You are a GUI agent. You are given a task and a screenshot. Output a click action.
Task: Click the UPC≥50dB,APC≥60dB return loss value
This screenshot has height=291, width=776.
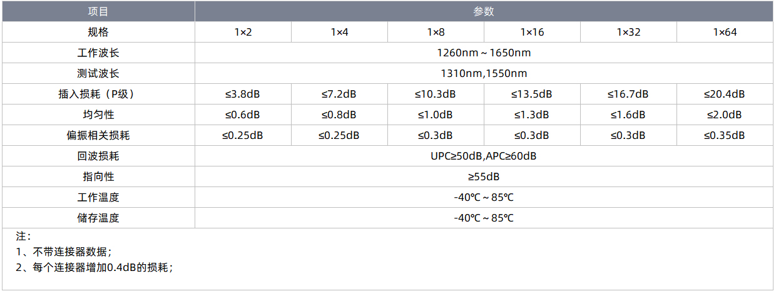tap(484, 156)
